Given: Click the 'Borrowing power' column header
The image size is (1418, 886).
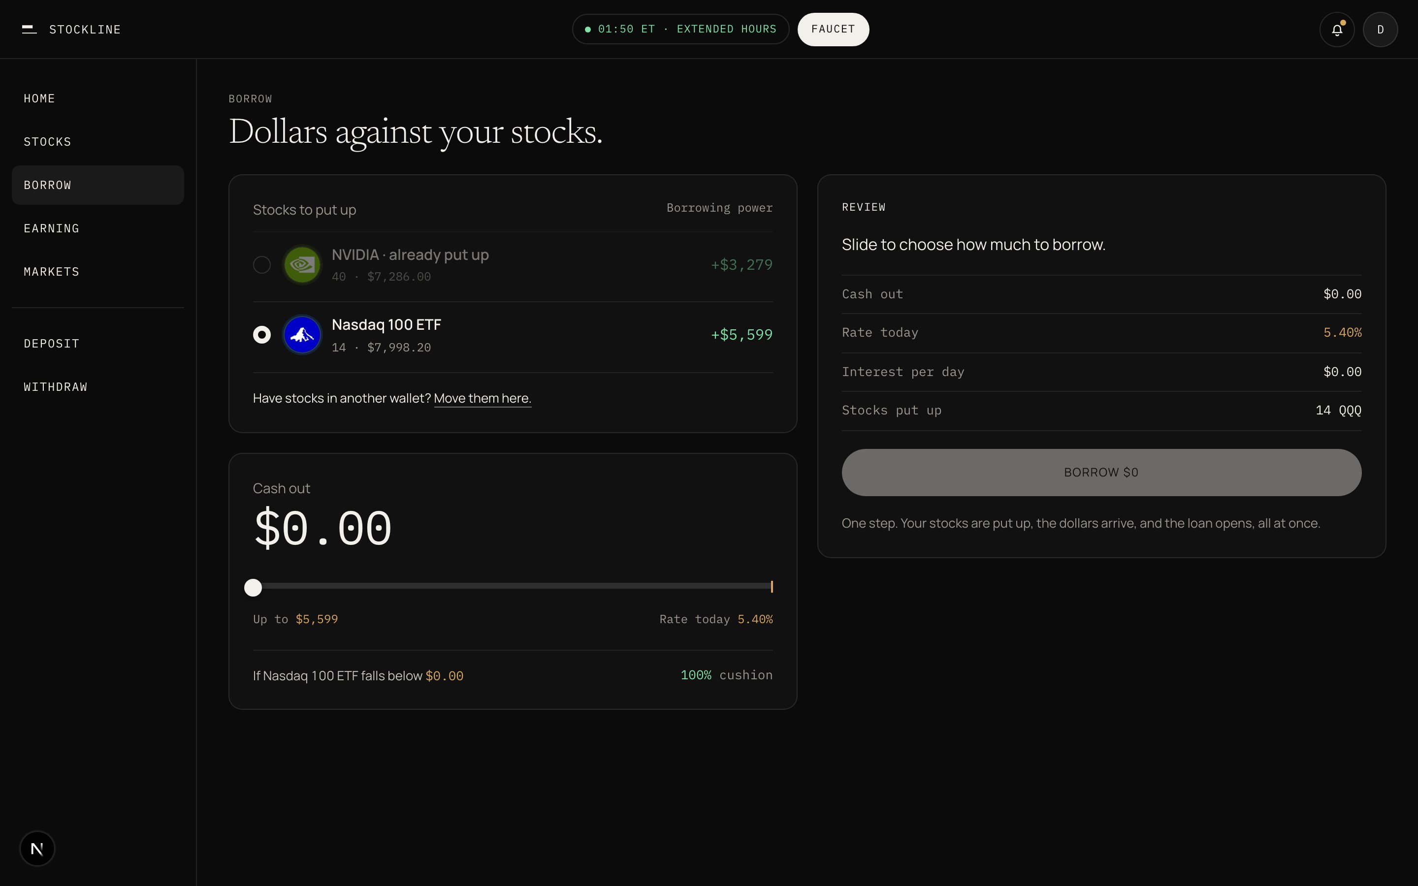Looking at the screenshot, I should (719, 208).
